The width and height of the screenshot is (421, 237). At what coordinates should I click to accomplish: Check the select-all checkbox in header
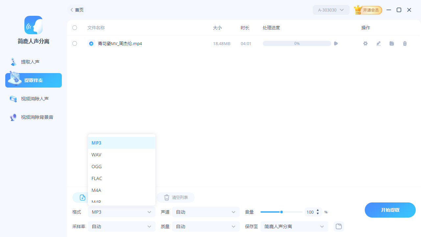pyautogui.click(x=74, y=28)
